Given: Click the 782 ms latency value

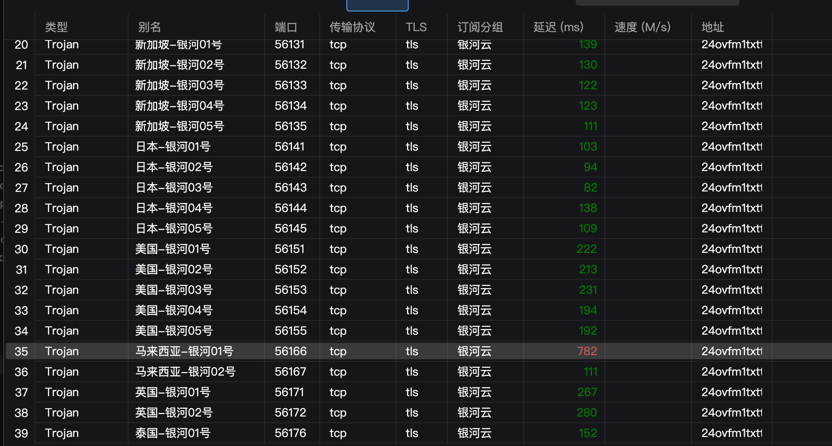Looking at the screenshot, I should tap(587, 351).
